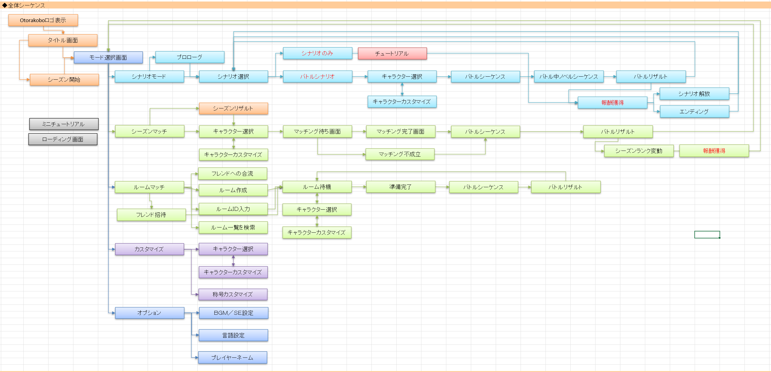Select the blue キャラクターカスタマイズ box
771x372 pixels.
pyautogui.click(x=402, y=102)
